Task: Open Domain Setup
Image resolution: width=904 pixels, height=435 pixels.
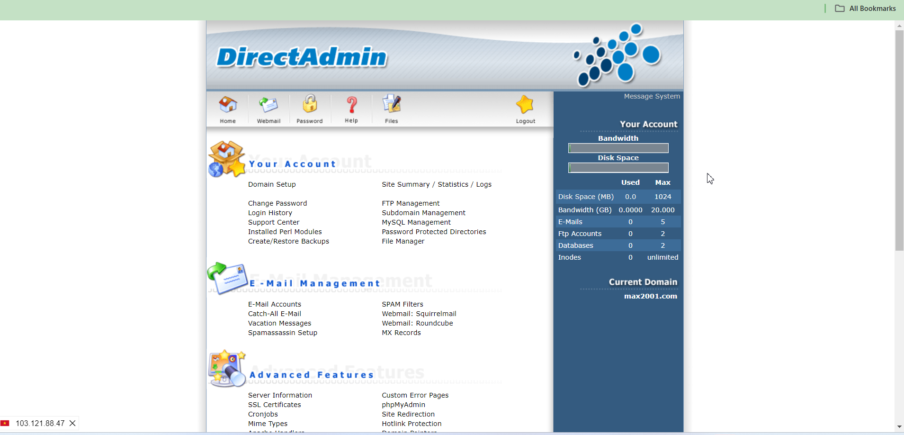Action: [272, 184]
